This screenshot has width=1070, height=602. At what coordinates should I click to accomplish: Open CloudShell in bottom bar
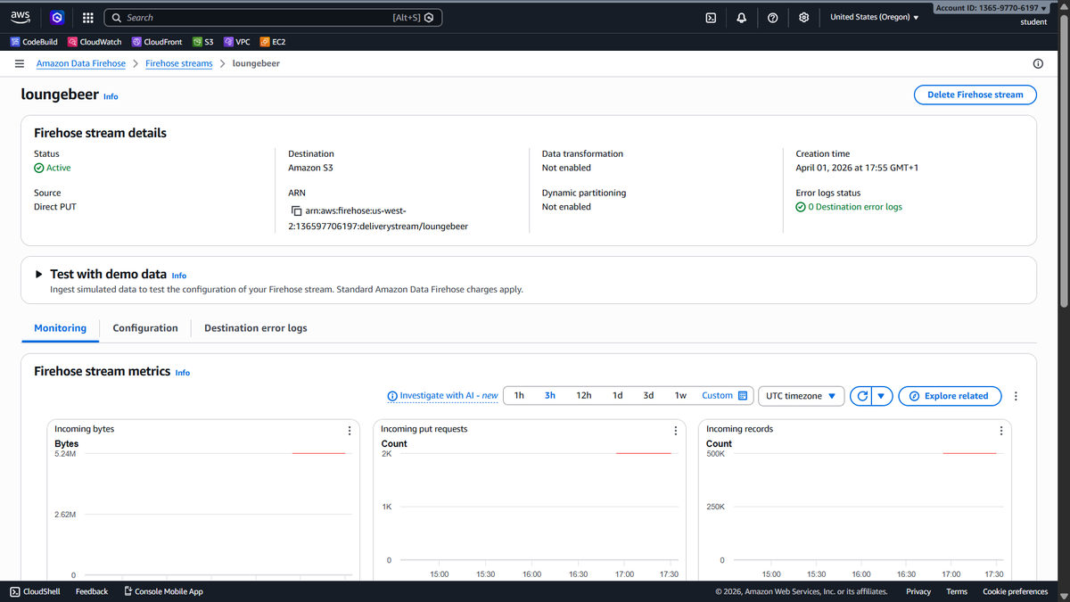pyautogui.click(x=35, y=591)
